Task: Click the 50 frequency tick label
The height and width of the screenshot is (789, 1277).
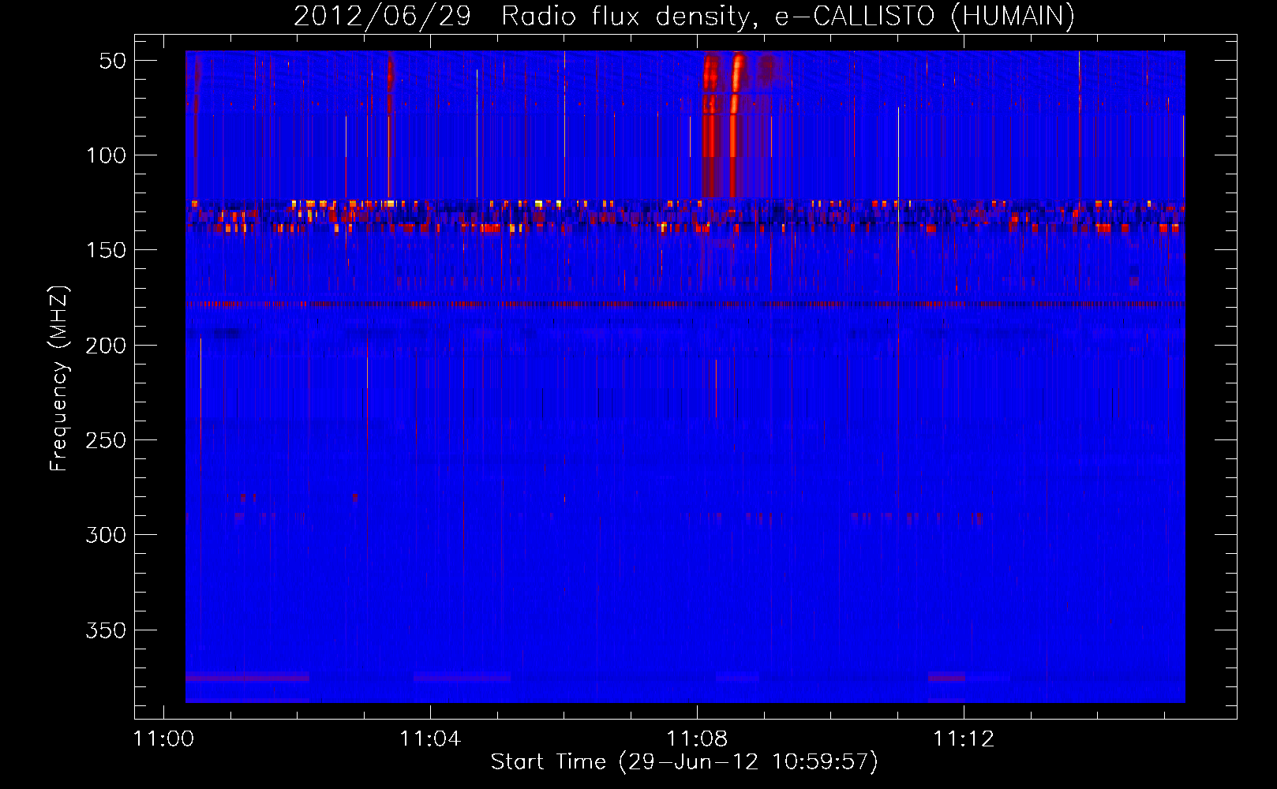Action: (112, 61)
